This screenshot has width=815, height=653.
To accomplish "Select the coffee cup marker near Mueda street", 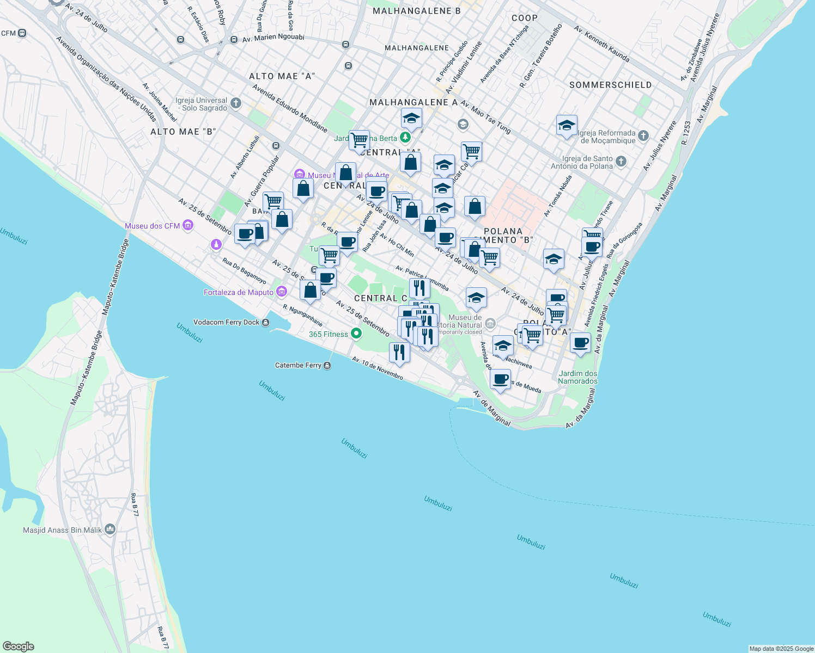I will coord(500,379).
